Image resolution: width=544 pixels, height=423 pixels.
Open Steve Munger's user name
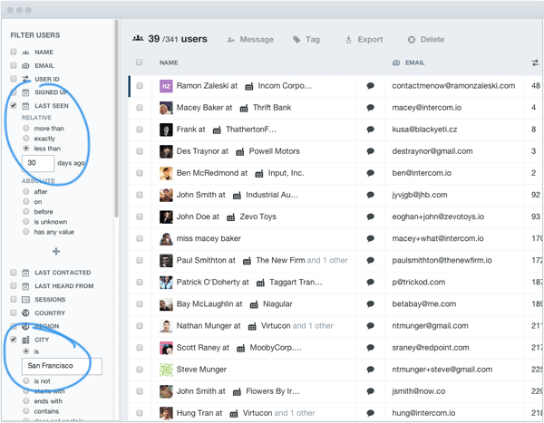201,370
